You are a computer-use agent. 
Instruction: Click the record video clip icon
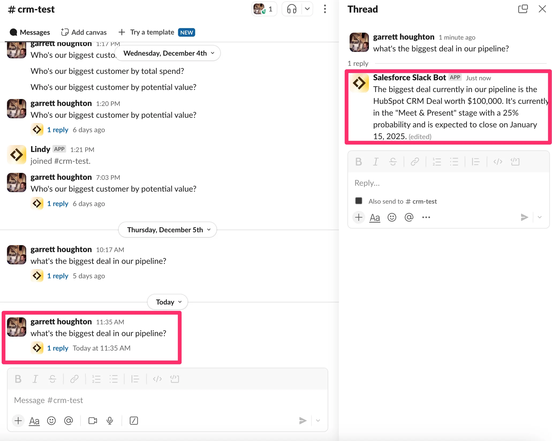pyautogui.click(x=93, y=421)
